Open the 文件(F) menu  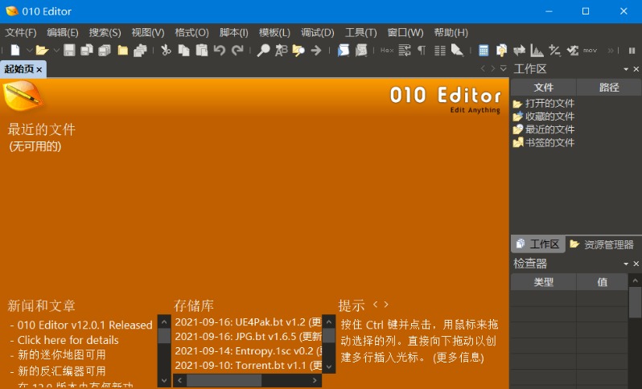pyautogui.click(x=20, y=33)
